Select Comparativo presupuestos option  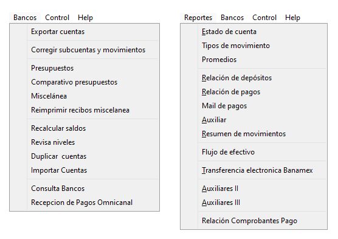click(x=84, y=82)
